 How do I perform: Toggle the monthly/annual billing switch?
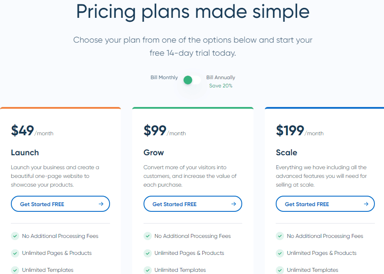pos(192,80)
